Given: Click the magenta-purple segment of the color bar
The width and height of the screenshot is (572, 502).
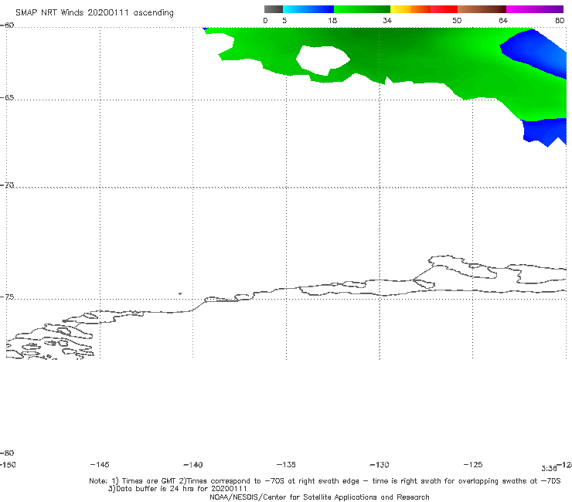Looking at the screenshot, I should click(534, 9).
